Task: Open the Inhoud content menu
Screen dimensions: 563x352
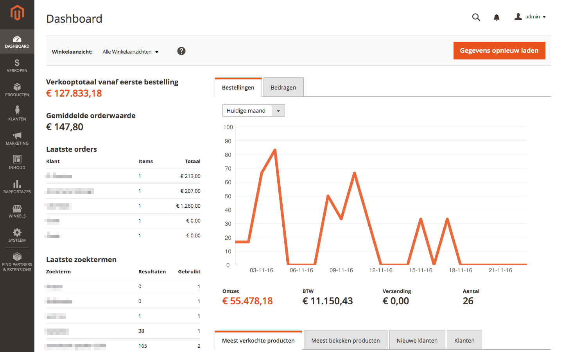Action: (17, 162)
